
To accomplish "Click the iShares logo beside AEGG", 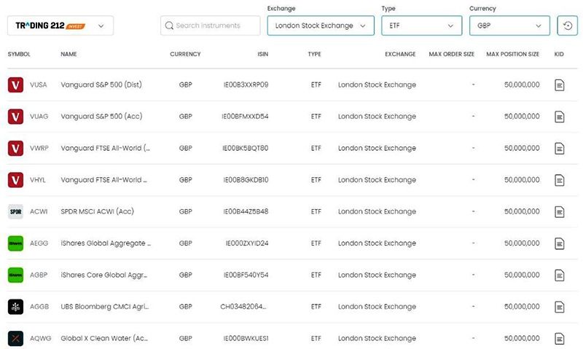I will click(x=15, y=243).
